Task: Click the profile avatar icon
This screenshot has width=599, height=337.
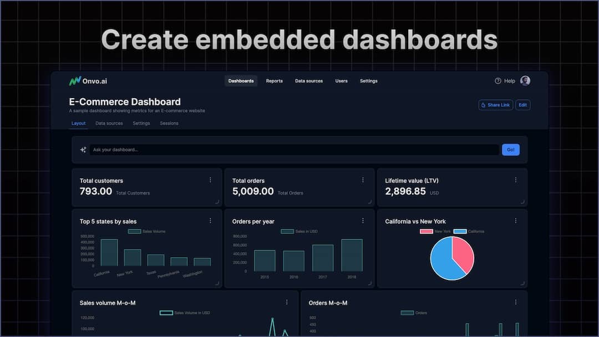Action: point(524,80)
